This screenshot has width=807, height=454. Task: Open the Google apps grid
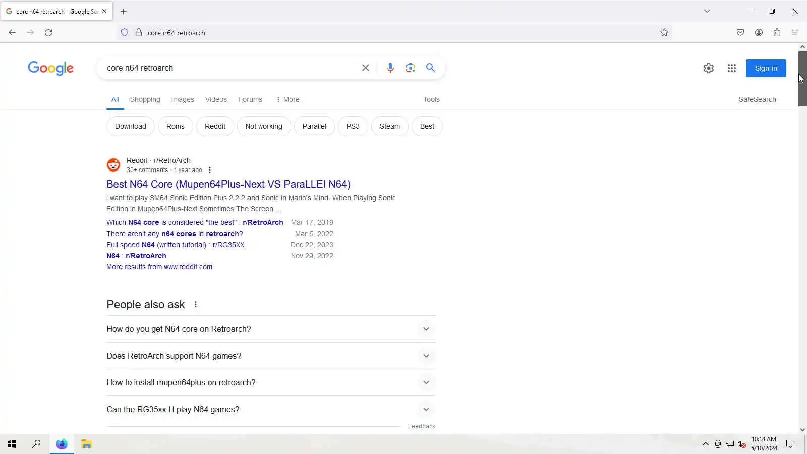732,68
